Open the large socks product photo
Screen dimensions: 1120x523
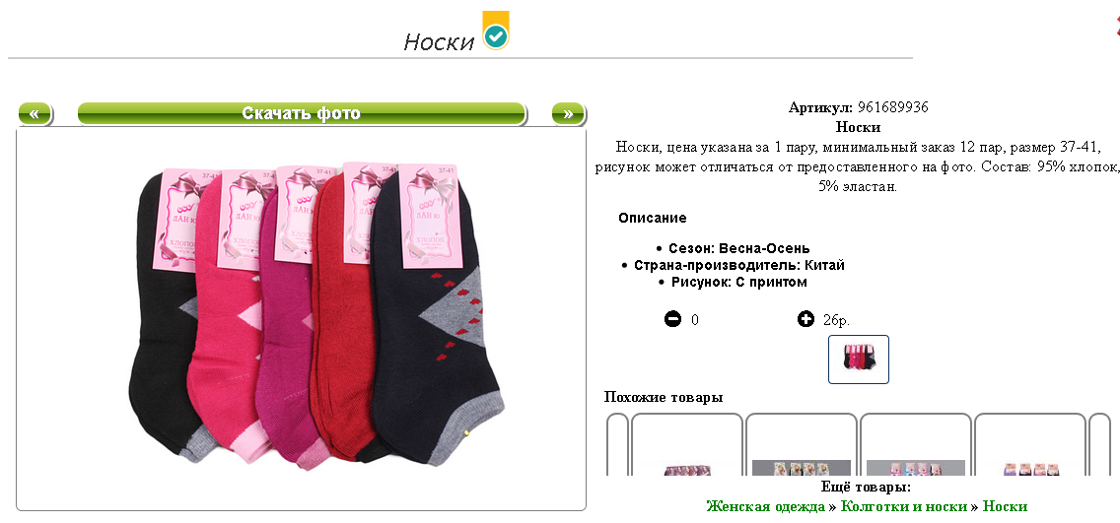tap(302, 319)
